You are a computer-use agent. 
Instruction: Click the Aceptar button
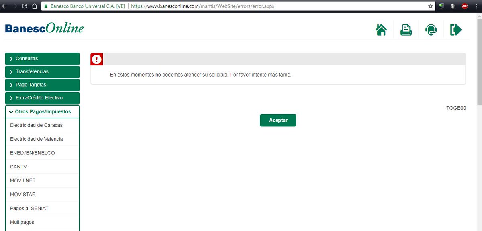click(278, 120)
